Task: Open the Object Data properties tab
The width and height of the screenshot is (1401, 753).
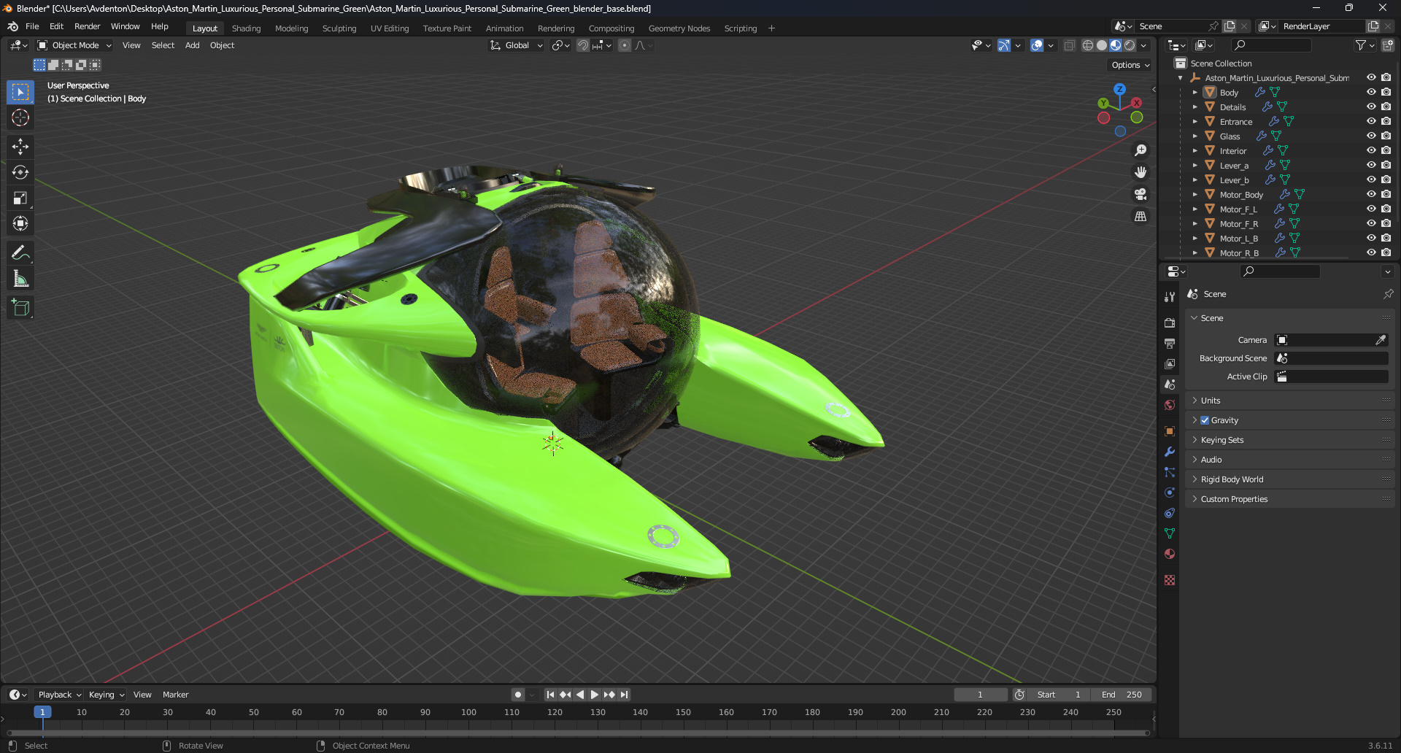Action: pos(1170,533)
